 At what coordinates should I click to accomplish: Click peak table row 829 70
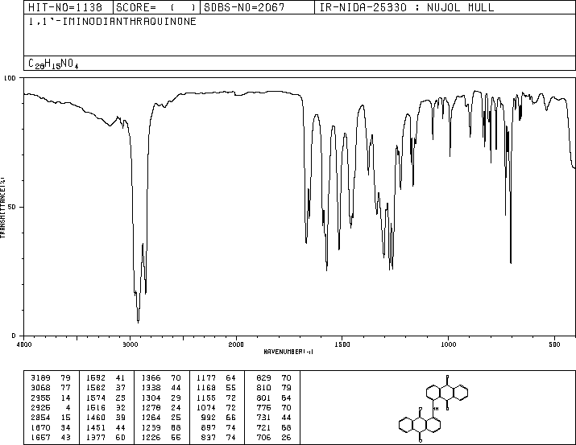[274, 378]
